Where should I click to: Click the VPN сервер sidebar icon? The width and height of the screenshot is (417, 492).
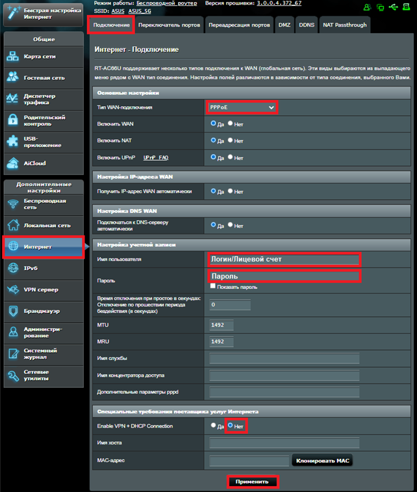[14, 290]
